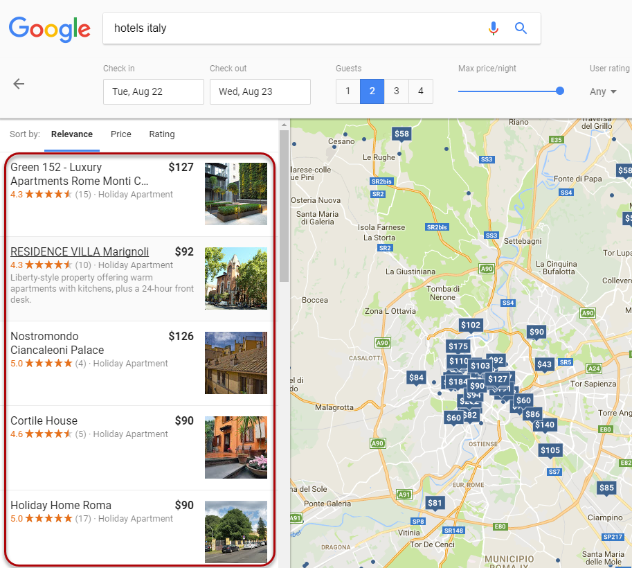Open the Check in date picker
This screenshot has width=632, height=568.
154,91
